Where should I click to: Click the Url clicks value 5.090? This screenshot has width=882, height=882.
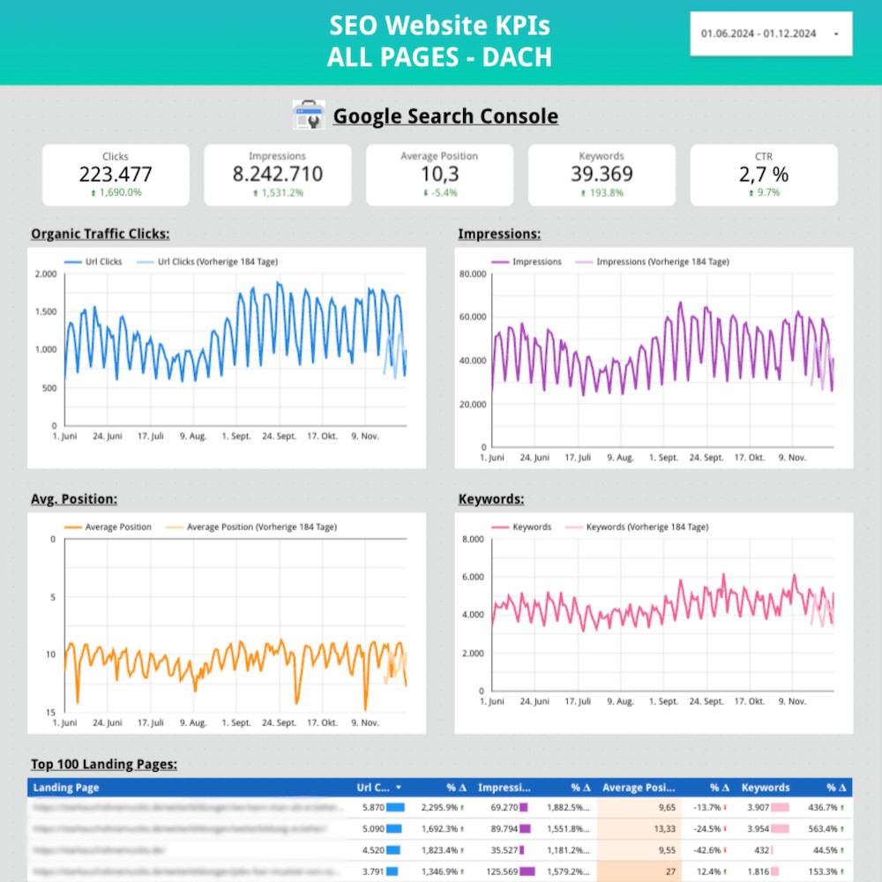(x=373, y=828)
